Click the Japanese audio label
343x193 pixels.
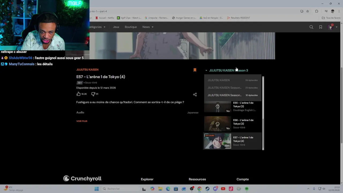(x=193, y=113)
